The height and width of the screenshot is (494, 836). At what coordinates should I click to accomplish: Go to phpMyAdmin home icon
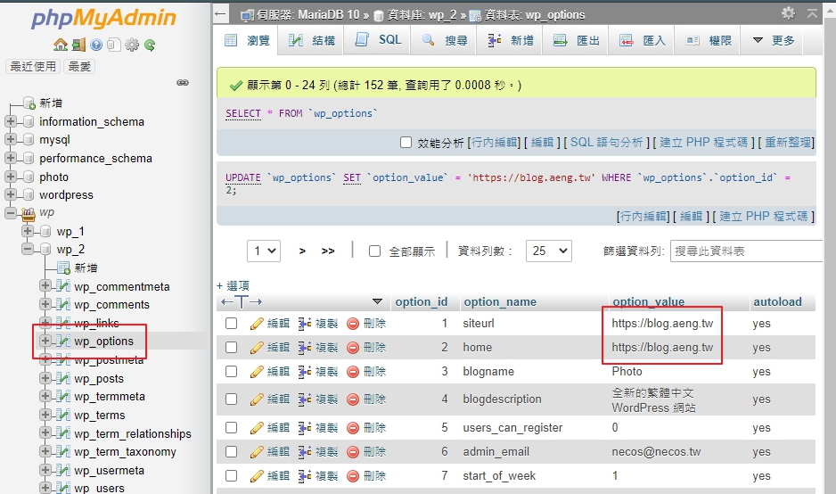pyautogui.click(x=61, y=45)
